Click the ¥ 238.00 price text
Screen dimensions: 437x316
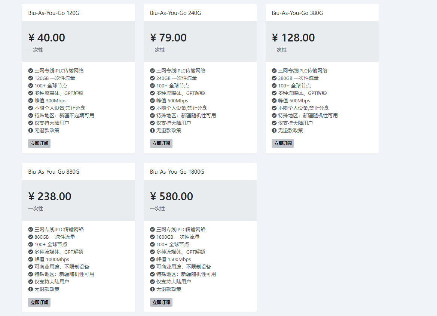tap(50, 196)
